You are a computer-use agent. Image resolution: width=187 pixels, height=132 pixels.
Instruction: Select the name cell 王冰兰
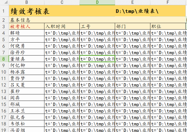point(26,110)
